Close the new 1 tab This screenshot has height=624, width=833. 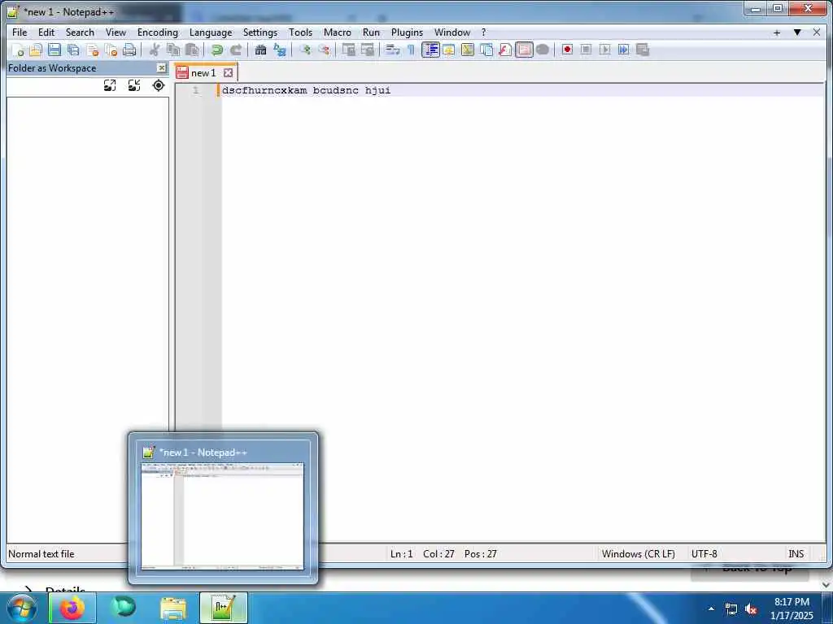tap(228, 72)
